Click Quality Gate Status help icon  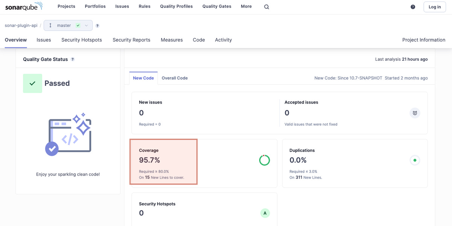click(x=73, y=59)
